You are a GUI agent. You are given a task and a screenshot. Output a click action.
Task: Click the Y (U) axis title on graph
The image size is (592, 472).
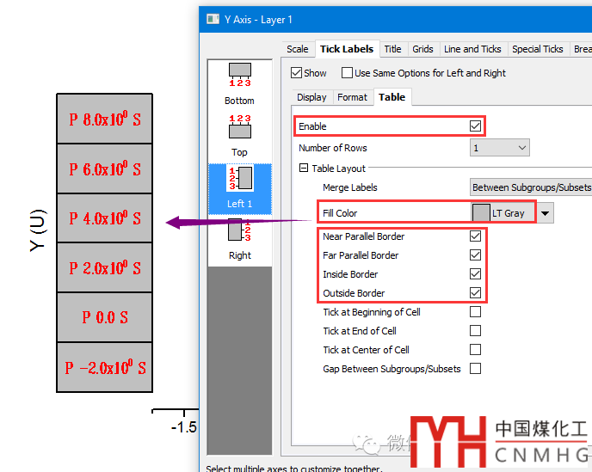pyautogui.click(x=39, y=230)
